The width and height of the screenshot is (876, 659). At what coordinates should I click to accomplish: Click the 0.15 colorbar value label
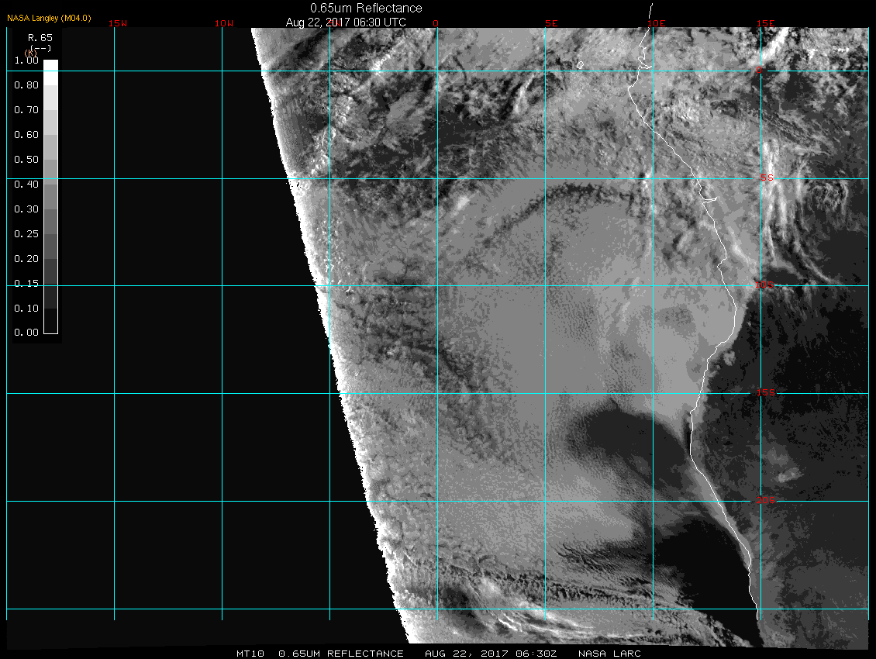[x=26, y=284]
